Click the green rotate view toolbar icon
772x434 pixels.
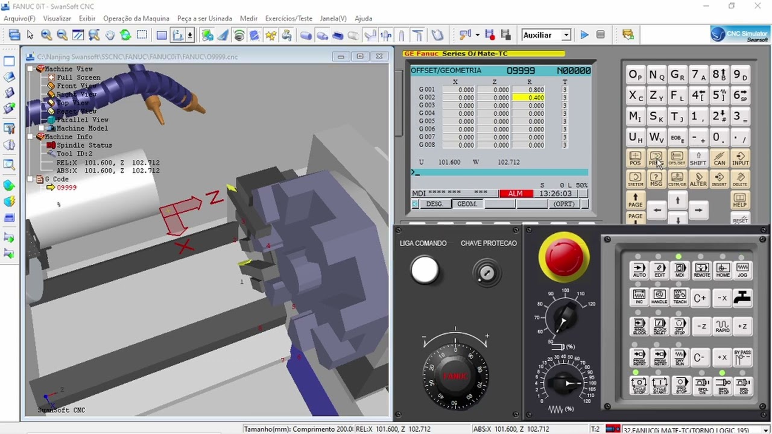[x=125, y=35]
